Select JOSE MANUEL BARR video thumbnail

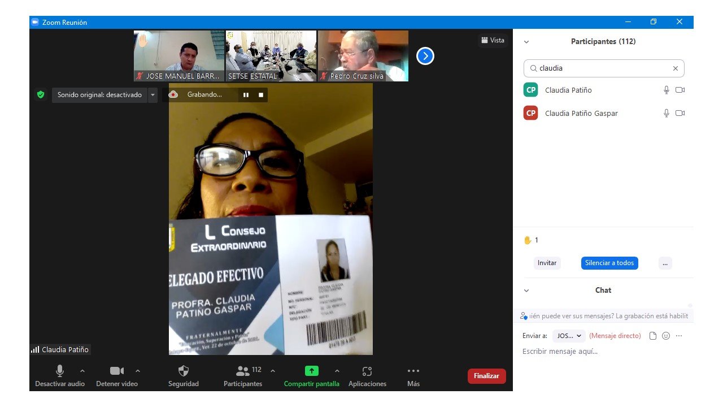pyautogui.click(x=179, y=56)
